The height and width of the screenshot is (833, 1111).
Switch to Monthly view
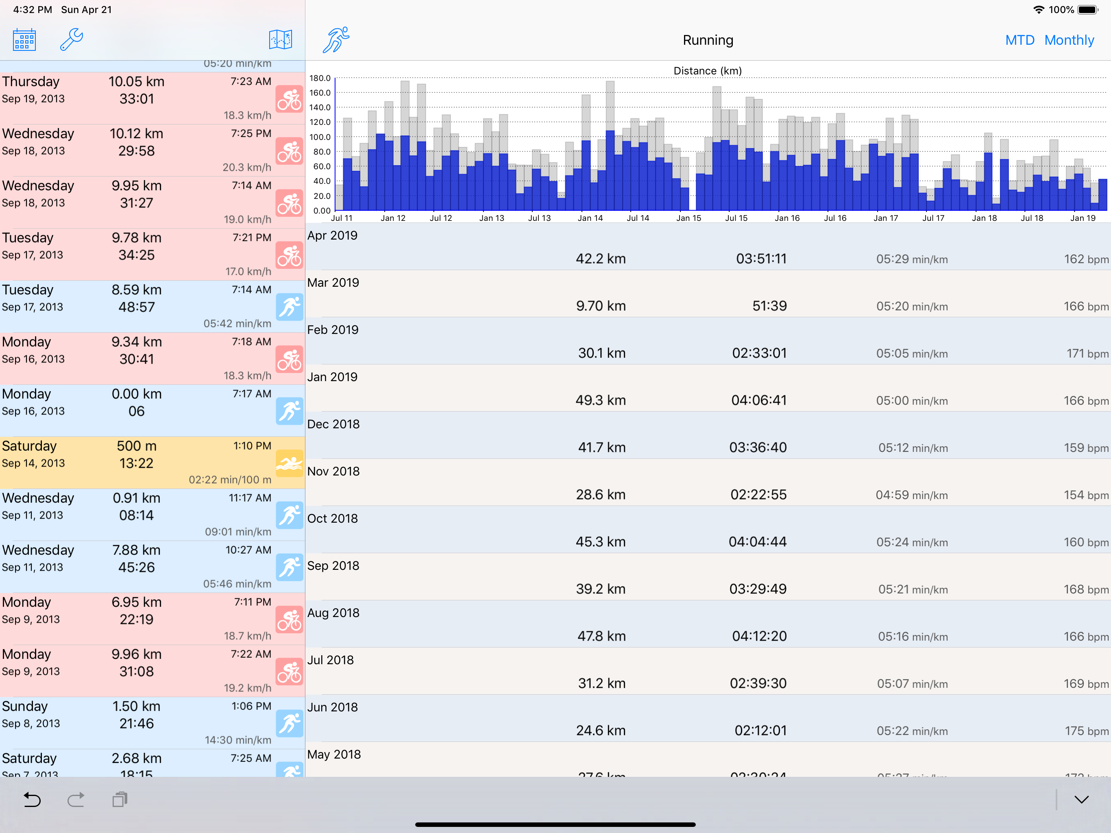1069,40
